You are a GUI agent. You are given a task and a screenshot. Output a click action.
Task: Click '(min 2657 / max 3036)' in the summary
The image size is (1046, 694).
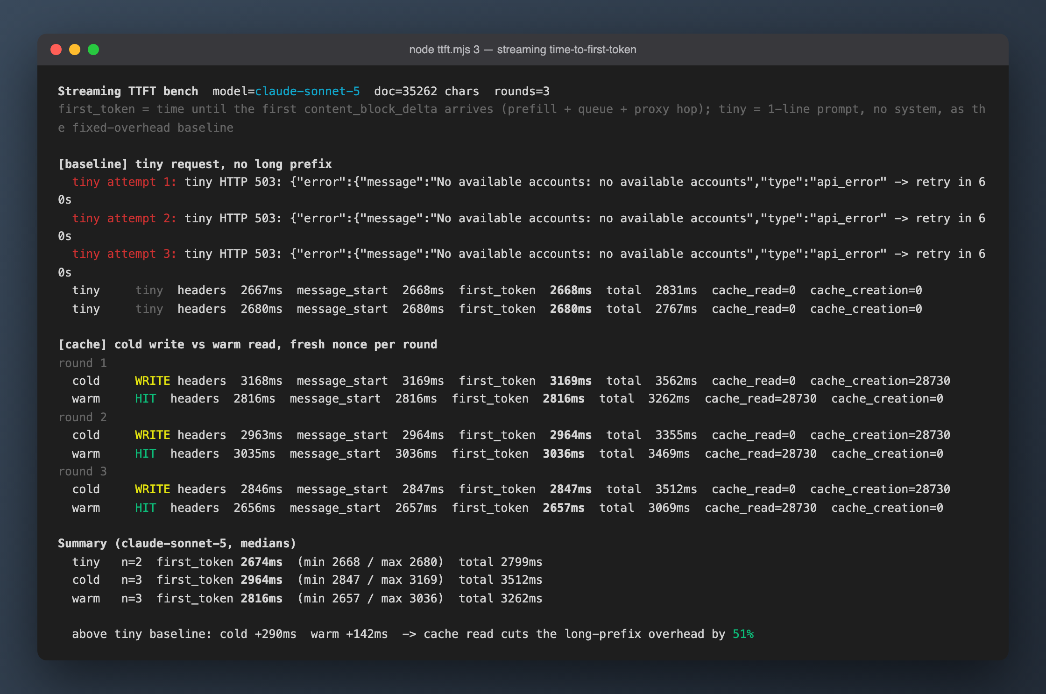370,598
